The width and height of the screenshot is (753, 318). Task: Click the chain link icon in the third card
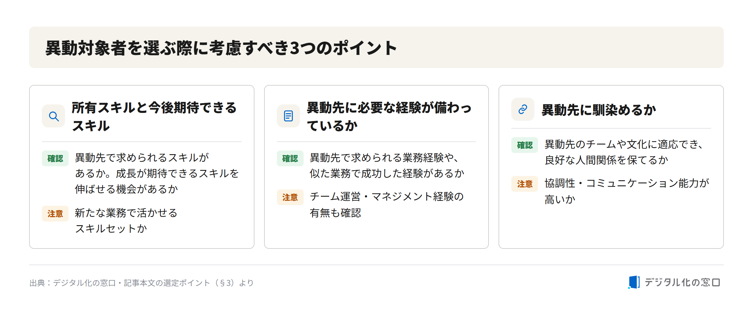tap(523, 109)
